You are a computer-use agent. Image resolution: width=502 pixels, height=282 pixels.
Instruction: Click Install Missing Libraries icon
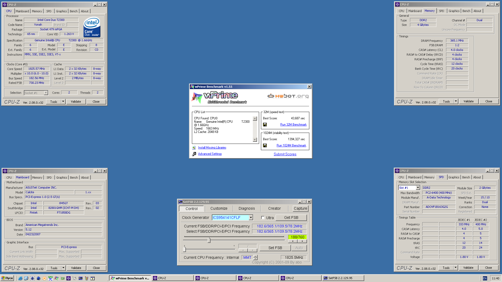coord(194,148)
